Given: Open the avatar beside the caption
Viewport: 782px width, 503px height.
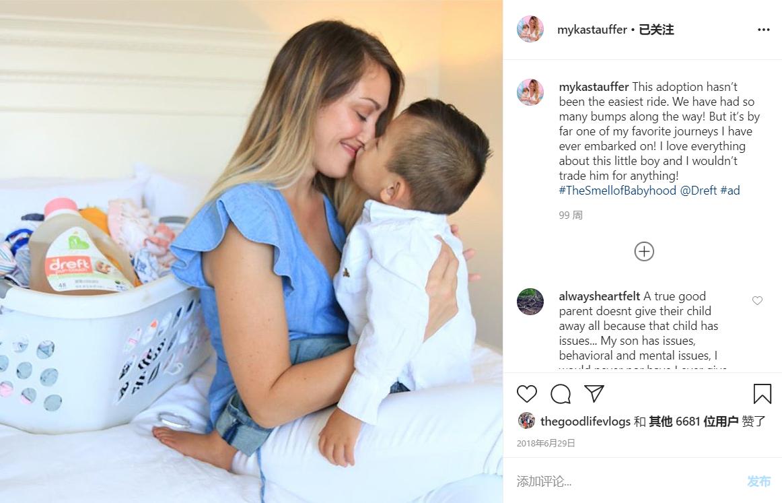Looking at the screenshot, I should pyautogui.click(x=530, y=92).
